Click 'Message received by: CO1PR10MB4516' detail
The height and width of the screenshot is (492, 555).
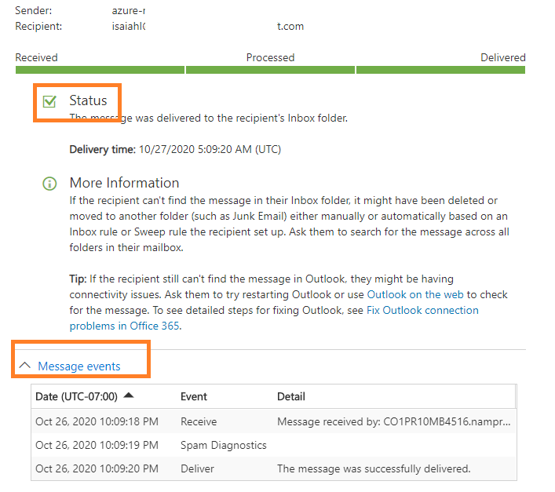393,421
